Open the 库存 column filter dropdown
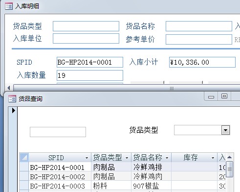Image resolution: width=240 pixels, height=192 pixels. 213,158
